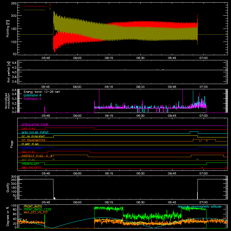Viewport: 231px width, 231px height.
Task: Click '07:00' time label under Pointing plot
Action: (x=204, y=58)
